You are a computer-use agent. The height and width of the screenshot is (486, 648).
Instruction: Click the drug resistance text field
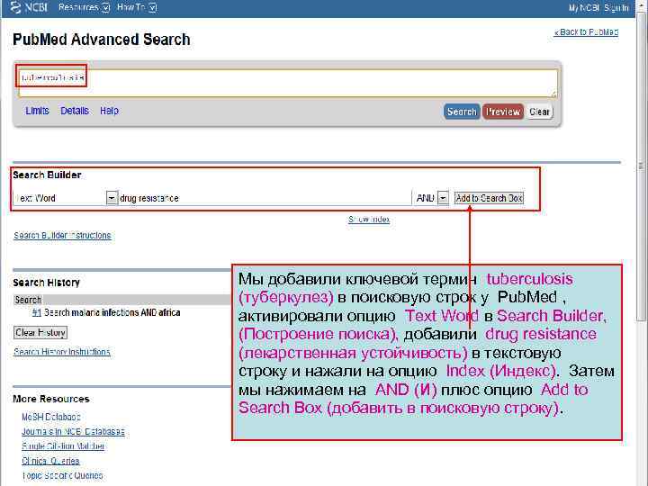tap(265, 198)
